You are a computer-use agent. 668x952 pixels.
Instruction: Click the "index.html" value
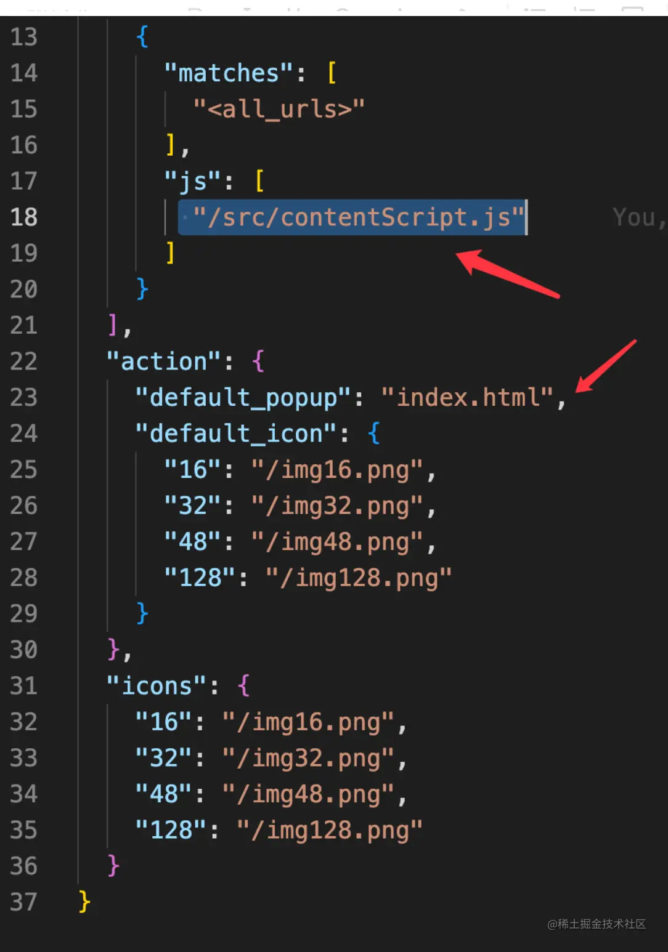tap(467, 397)
